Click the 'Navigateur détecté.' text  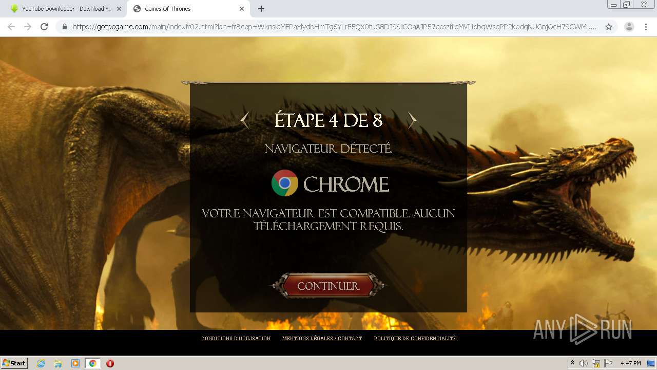tap(328, 149)
